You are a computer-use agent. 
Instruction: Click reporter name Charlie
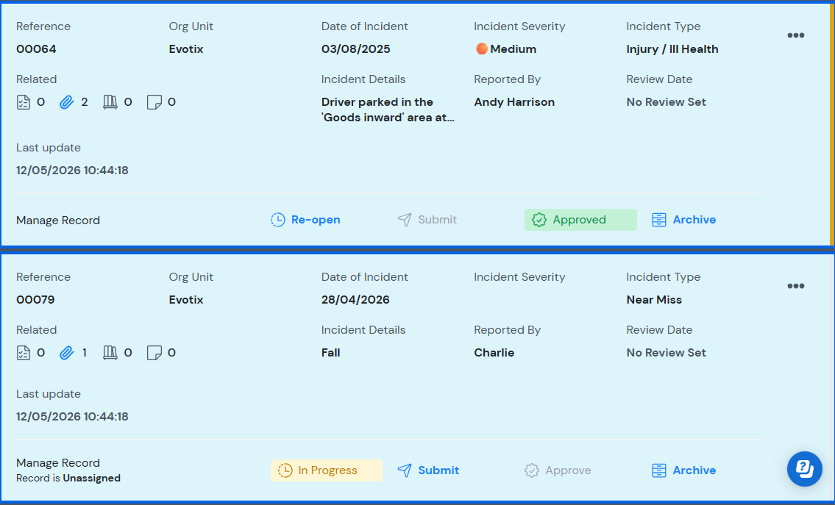494,353
